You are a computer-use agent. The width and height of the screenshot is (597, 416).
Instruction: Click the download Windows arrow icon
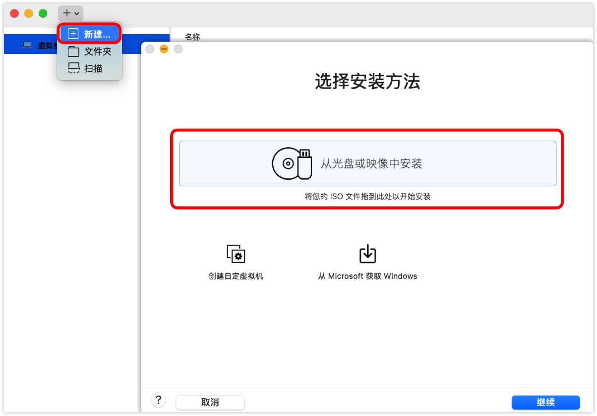pos(367,254)
